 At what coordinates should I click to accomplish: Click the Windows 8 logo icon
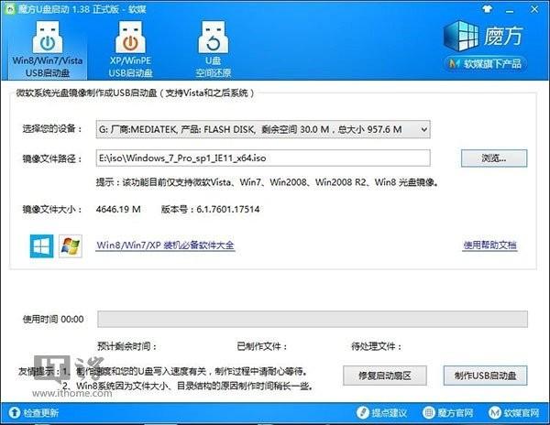[42, 246]
